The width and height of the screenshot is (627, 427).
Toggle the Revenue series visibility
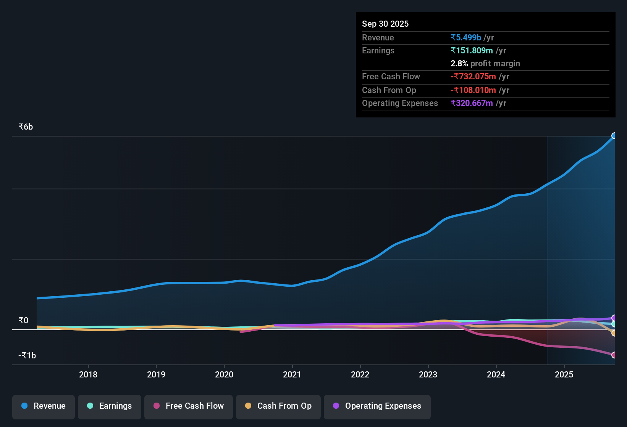43,406
